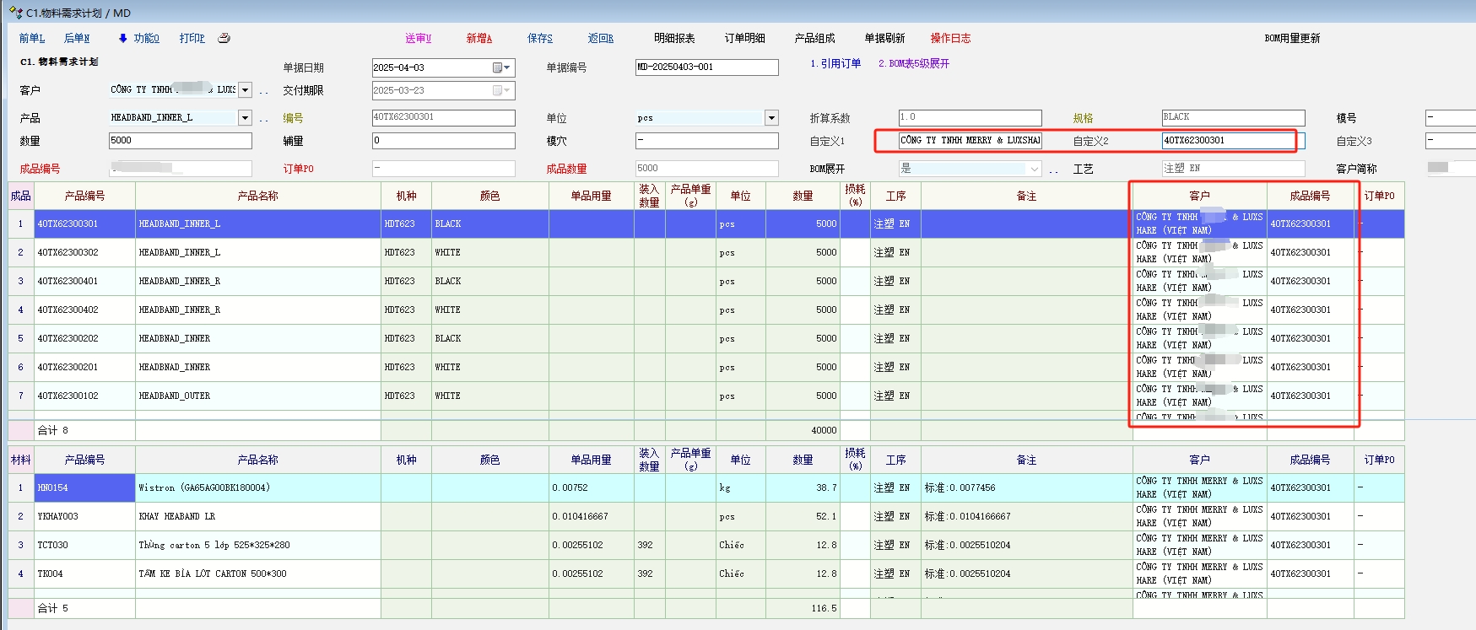
Task: Expand the 产品 product dropdown
Action: click(x=245, y=118)
